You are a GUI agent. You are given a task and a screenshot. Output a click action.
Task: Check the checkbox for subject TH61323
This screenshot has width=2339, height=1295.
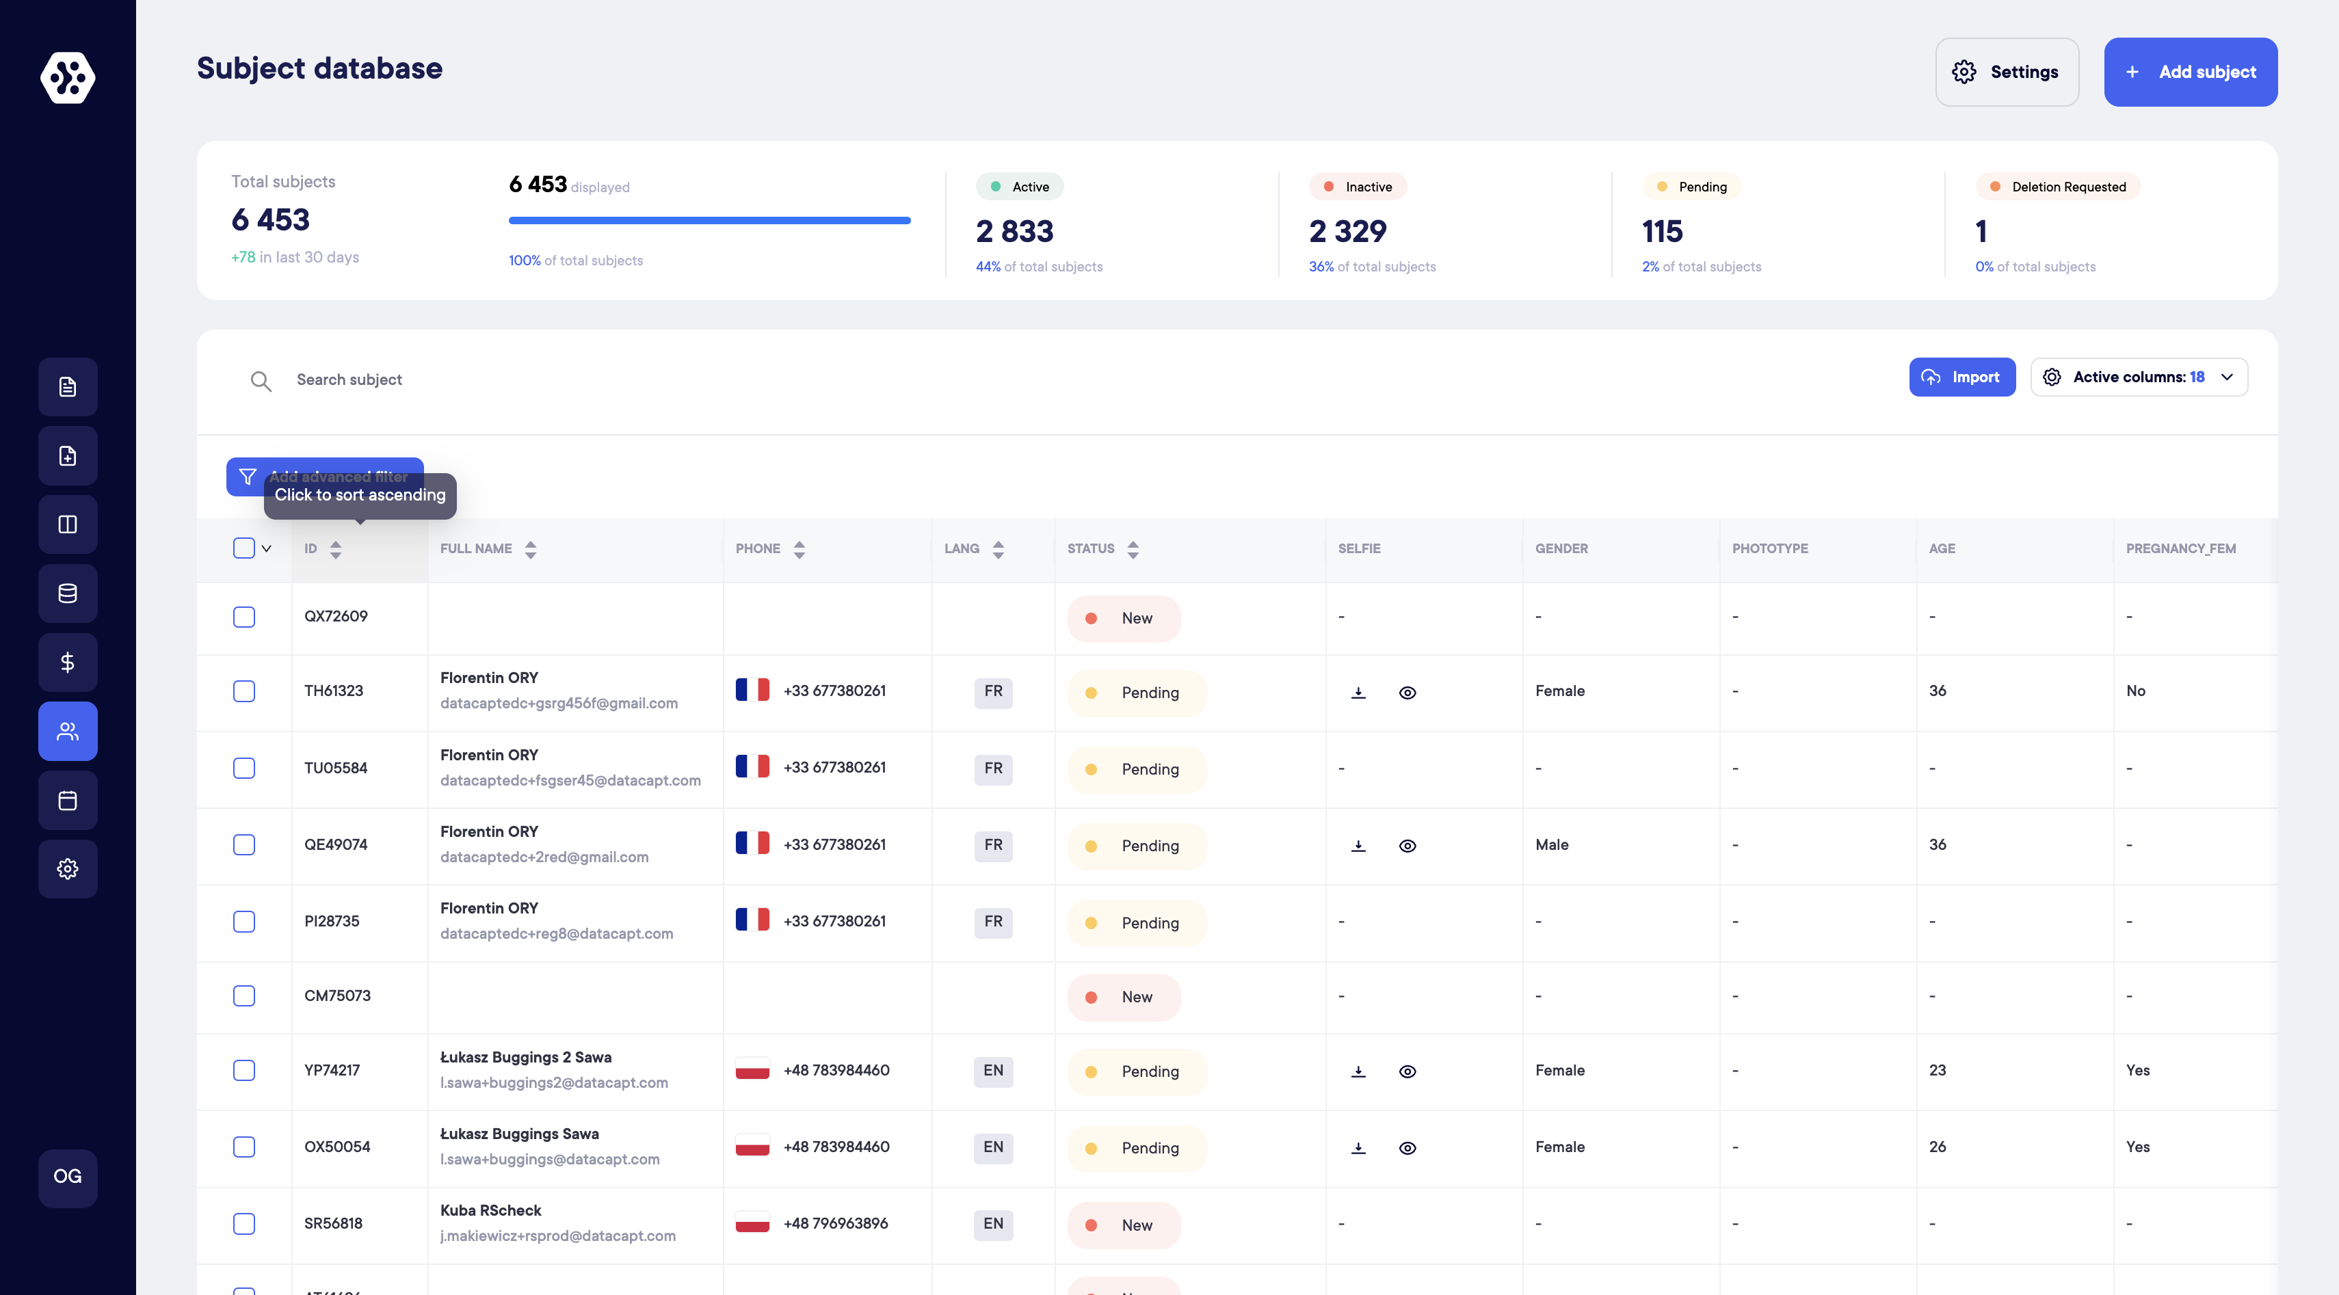[x=243, y=691]
